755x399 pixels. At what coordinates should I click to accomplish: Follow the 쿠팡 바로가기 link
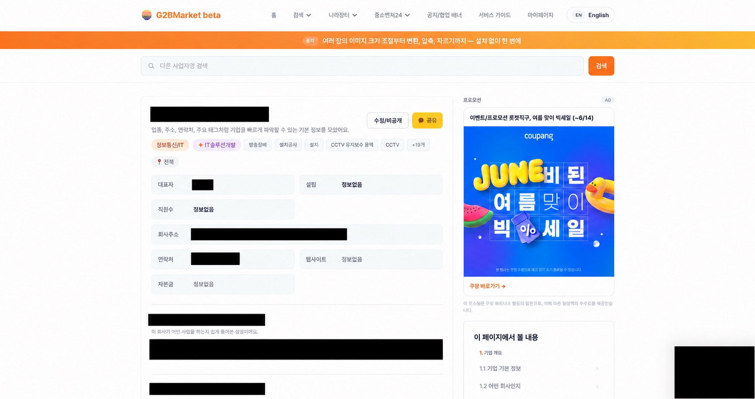point(487,286)
